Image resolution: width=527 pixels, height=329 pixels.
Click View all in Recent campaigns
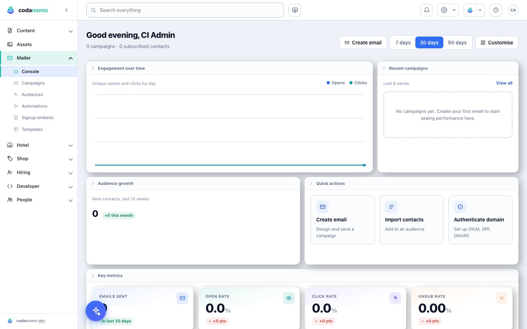pos(504,83)
